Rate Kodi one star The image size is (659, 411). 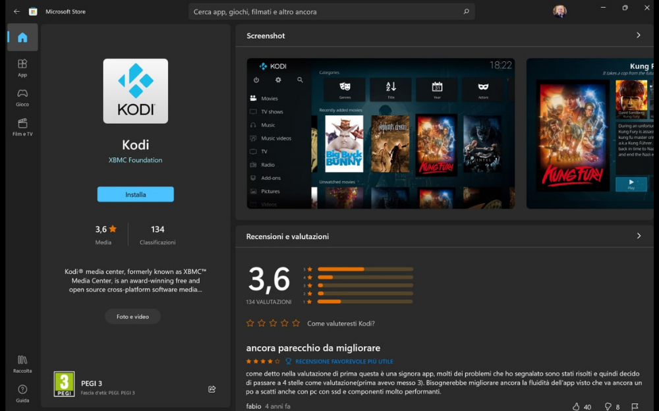point(250,323)
